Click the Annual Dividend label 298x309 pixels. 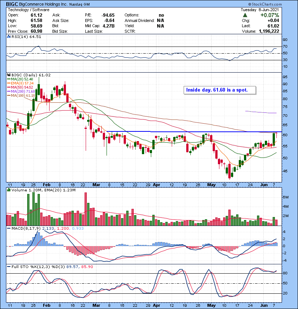(x=139, y=20)
